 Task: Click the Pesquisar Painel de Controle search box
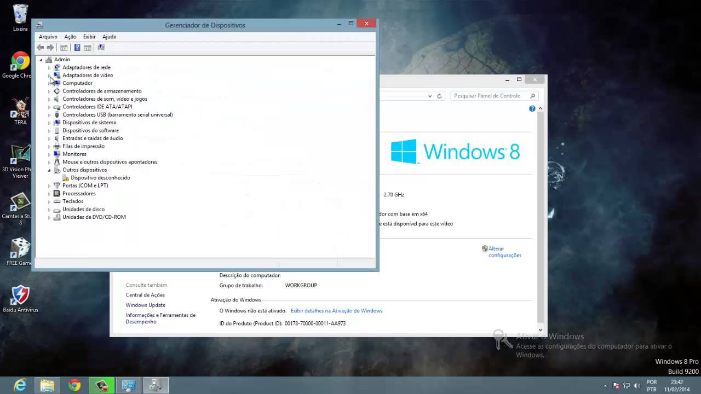pos(494,96)
